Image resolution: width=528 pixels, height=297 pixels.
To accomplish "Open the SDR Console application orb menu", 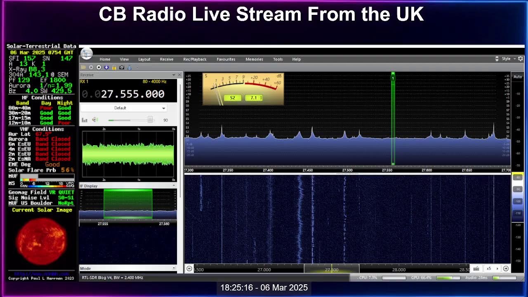I will click(87, 53).
